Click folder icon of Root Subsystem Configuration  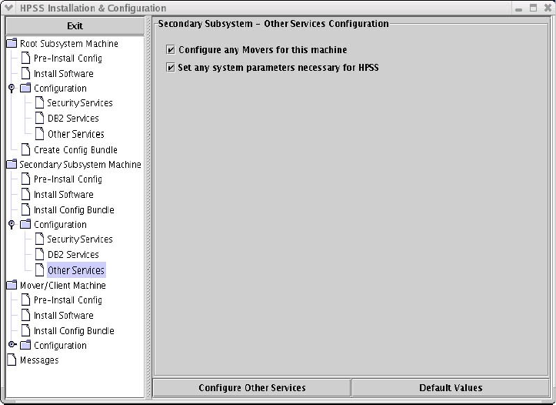coord(25,88)
